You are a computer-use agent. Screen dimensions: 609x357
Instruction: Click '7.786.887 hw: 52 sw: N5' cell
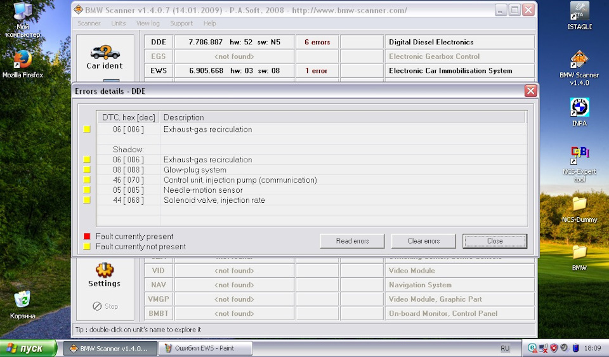coord(234,42)
